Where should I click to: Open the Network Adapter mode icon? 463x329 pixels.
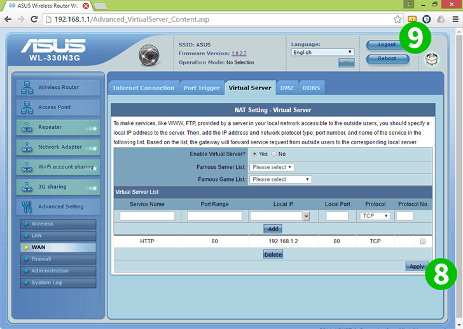point(27,147)
